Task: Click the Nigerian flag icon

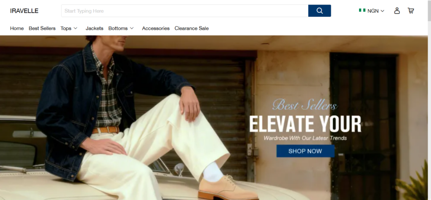Action: click(362, 11)
